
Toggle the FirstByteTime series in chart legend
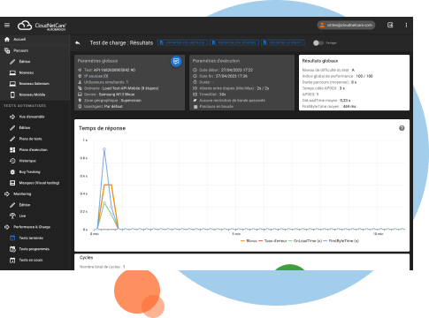click(341, 241)
